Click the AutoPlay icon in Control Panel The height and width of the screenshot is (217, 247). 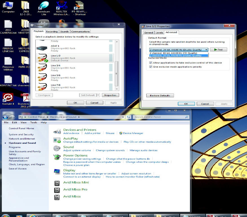point(57,140)
